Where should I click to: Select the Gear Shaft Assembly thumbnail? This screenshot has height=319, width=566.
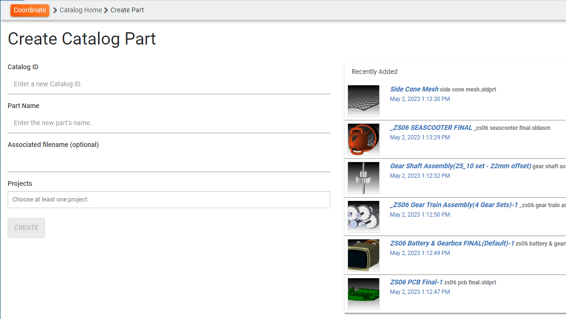click(364, 178)
